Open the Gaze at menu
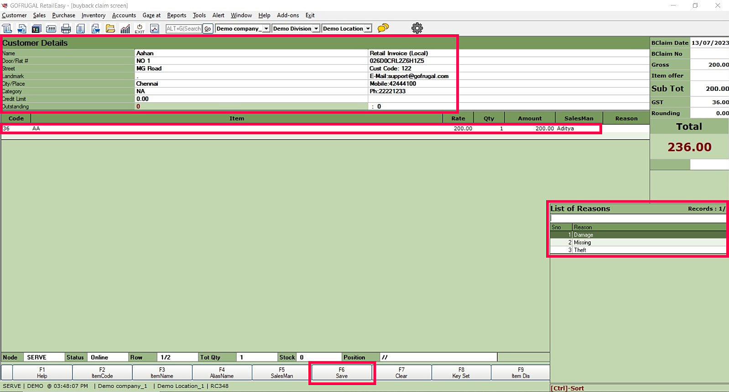Viewport: 729px width, 392px height. tap(151, 16)
